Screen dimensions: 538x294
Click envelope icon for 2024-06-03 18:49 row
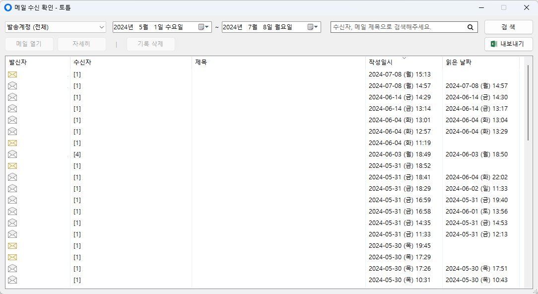point(12,154)
